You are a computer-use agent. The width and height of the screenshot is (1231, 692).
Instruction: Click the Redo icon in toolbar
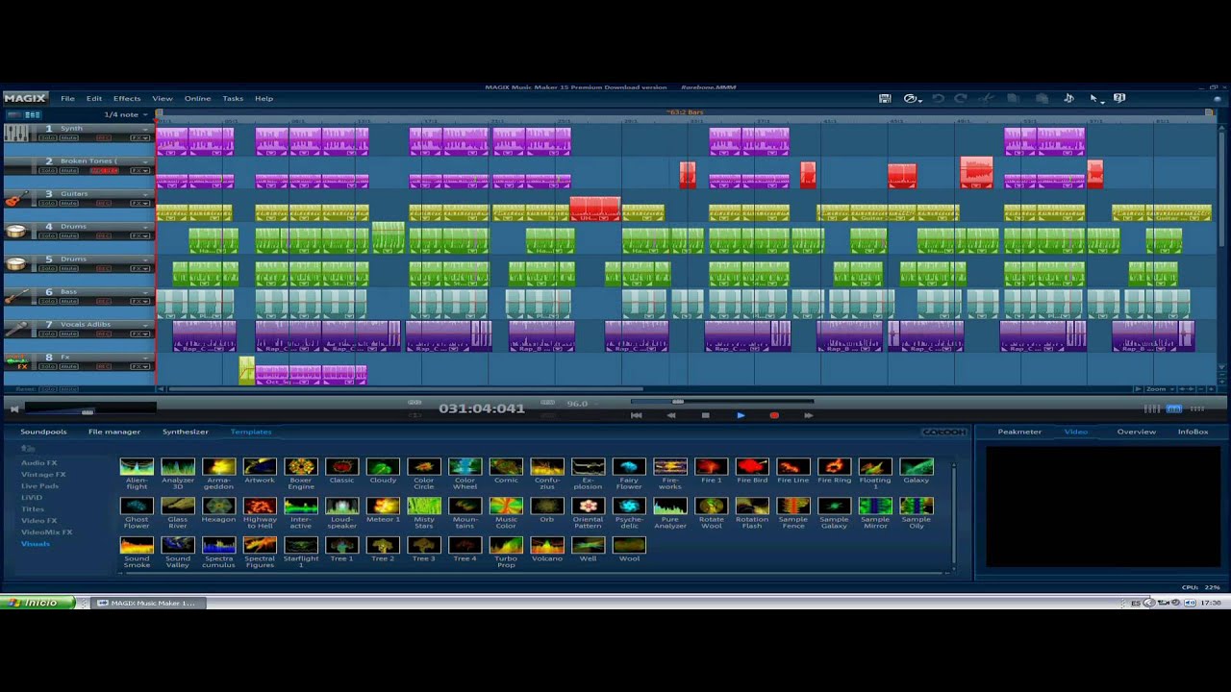960,98
